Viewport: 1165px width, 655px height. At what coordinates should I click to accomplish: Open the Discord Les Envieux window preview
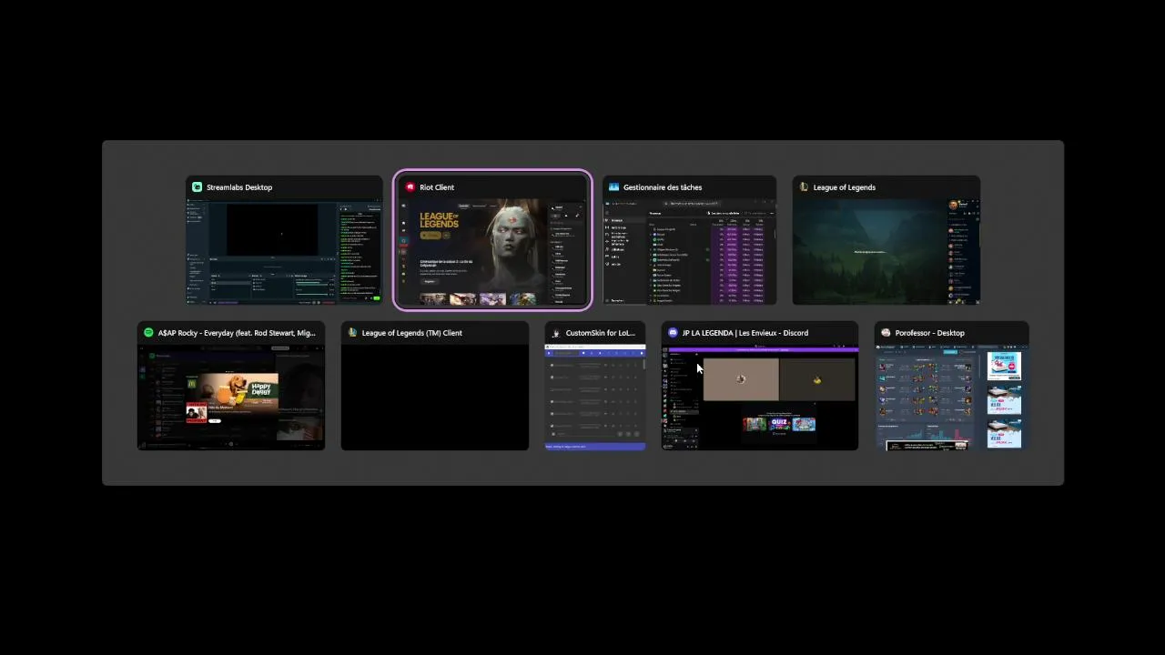(x=760, y=397)
